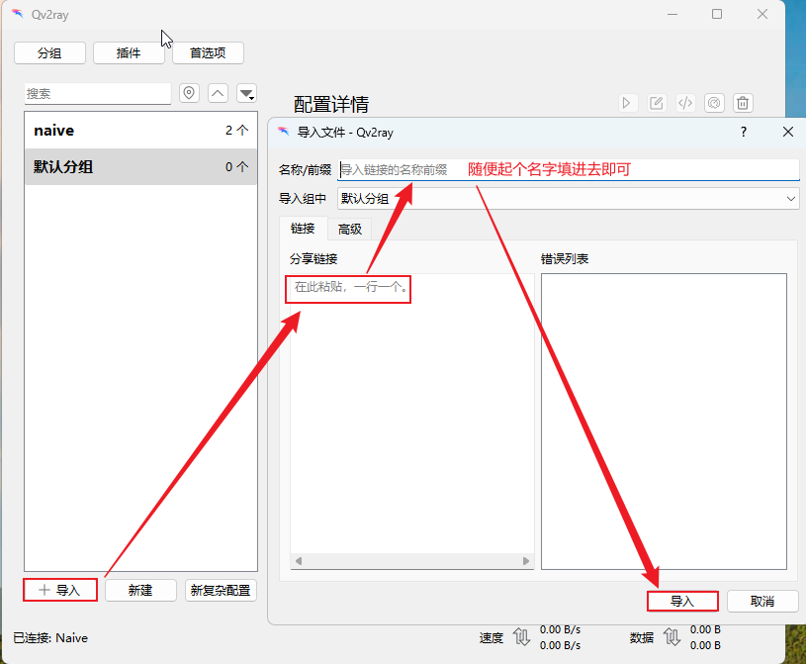Screen dimensions: 806x664
Task: Open the JSON code editor icon
Action: (x=684, y=103)
